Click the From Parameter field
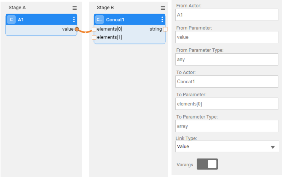This screenshot has width=284, height=177. (x=227, y=37)
